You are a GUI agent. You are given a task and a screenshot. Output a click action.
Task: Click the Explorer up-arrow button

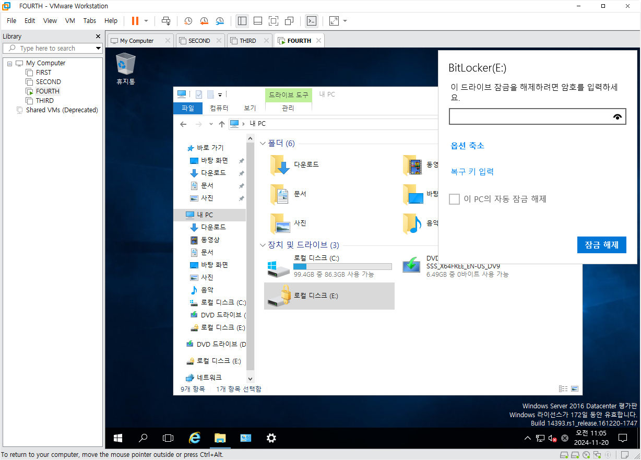[222, 124]
